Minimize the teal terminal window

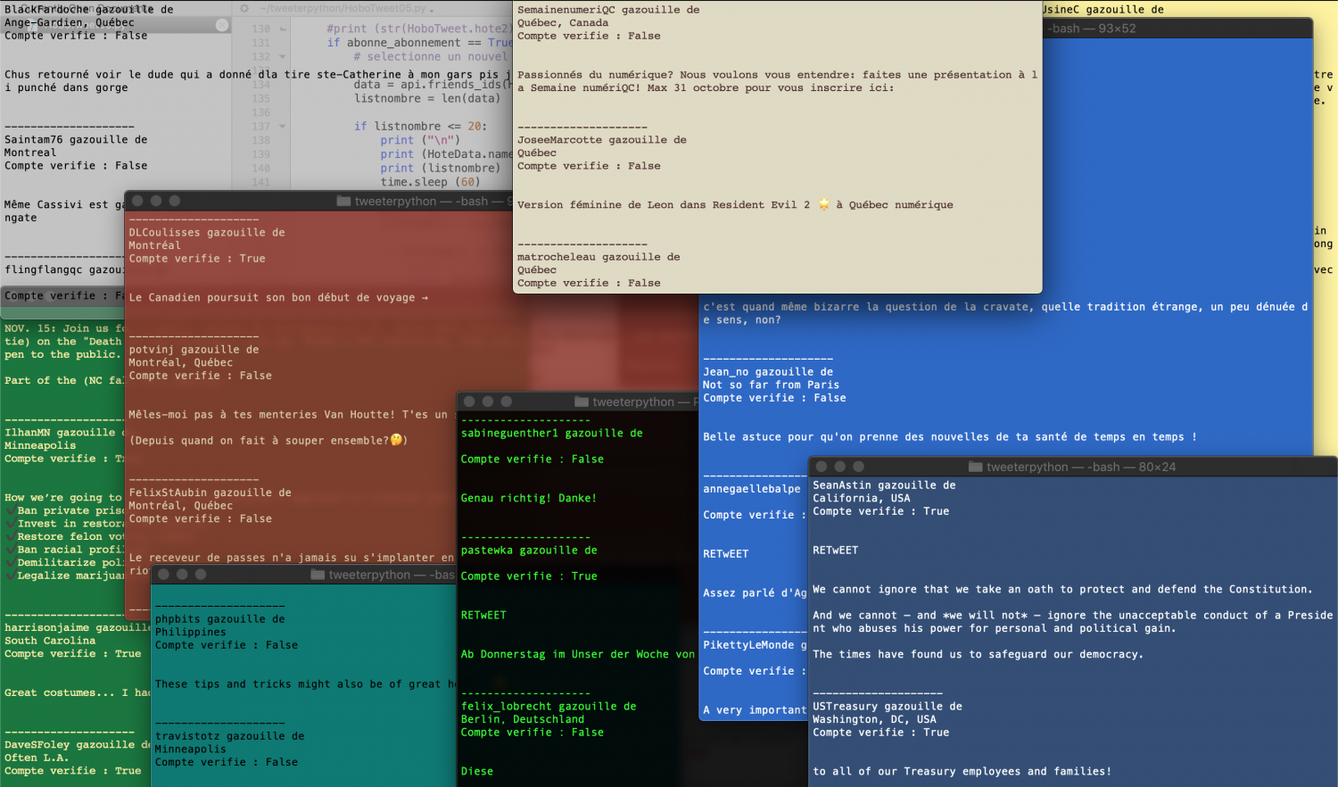[182, 575]
